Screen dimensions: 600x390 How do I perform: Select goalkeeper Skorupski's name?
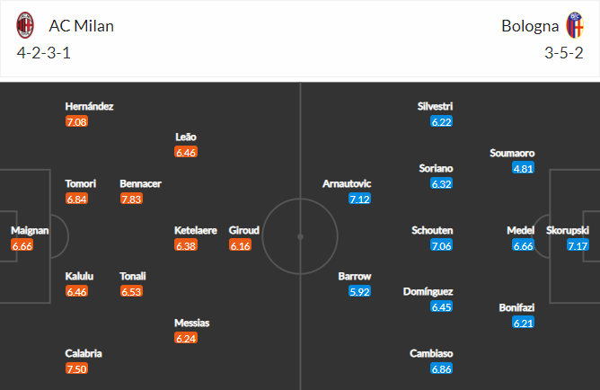point(569,230)
